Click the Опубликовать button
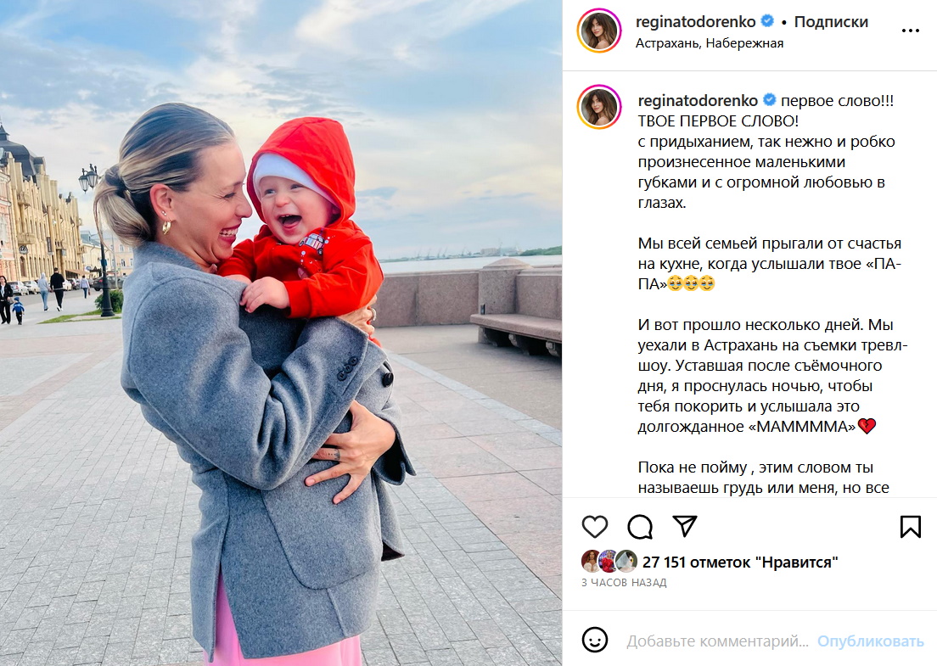The image size is (937, 666). click(871, 641)
